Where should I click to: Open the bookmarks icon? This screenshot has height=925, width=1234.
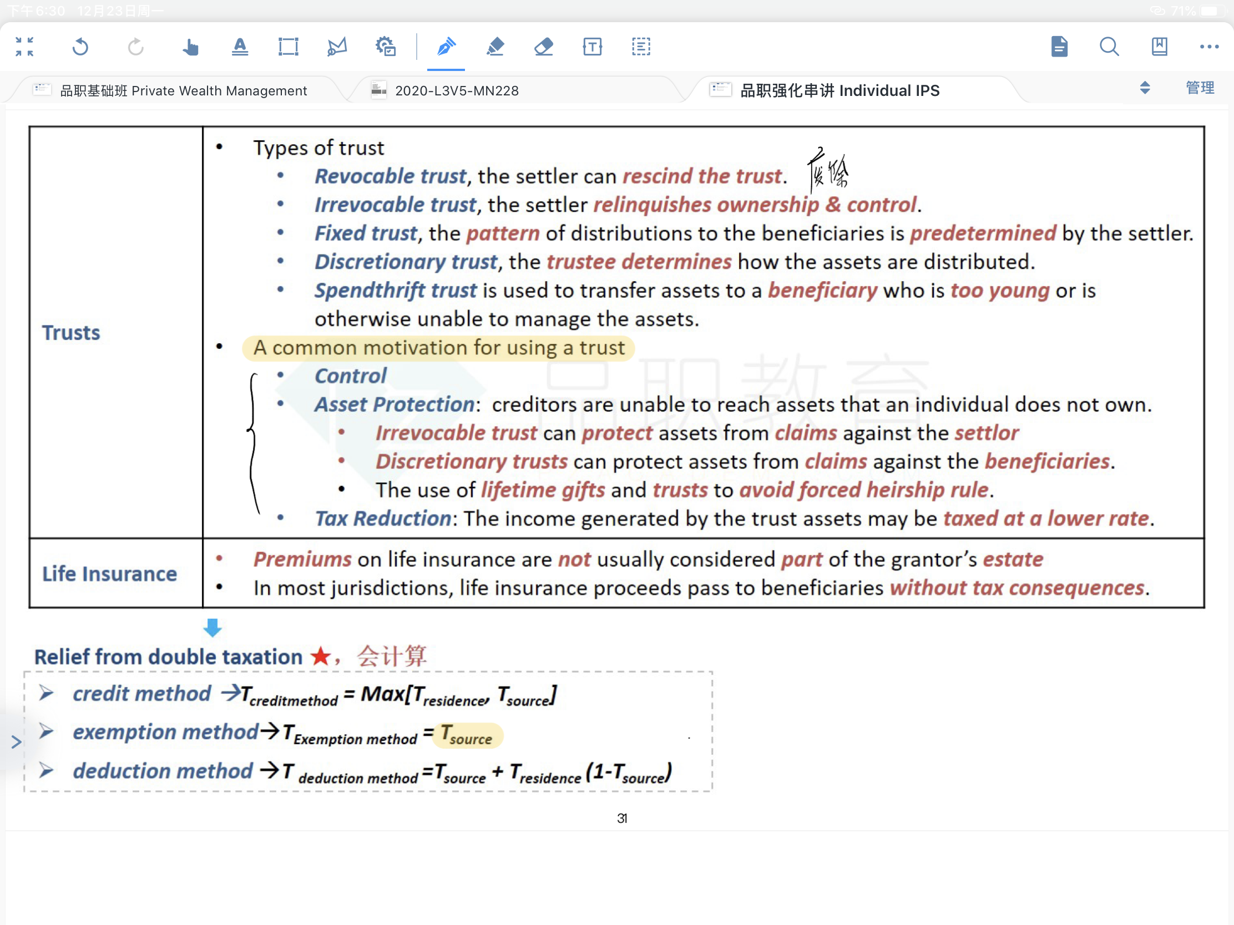[1160, 47]
